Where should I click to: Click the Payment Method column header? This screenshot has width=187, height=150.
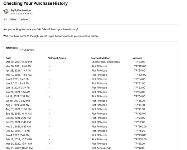[x=101, y=58]
